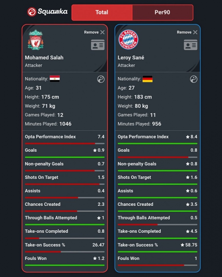Click the Mohamed Salah player name
The width and height of the screenshot is (222, 277).
[44, 57]
